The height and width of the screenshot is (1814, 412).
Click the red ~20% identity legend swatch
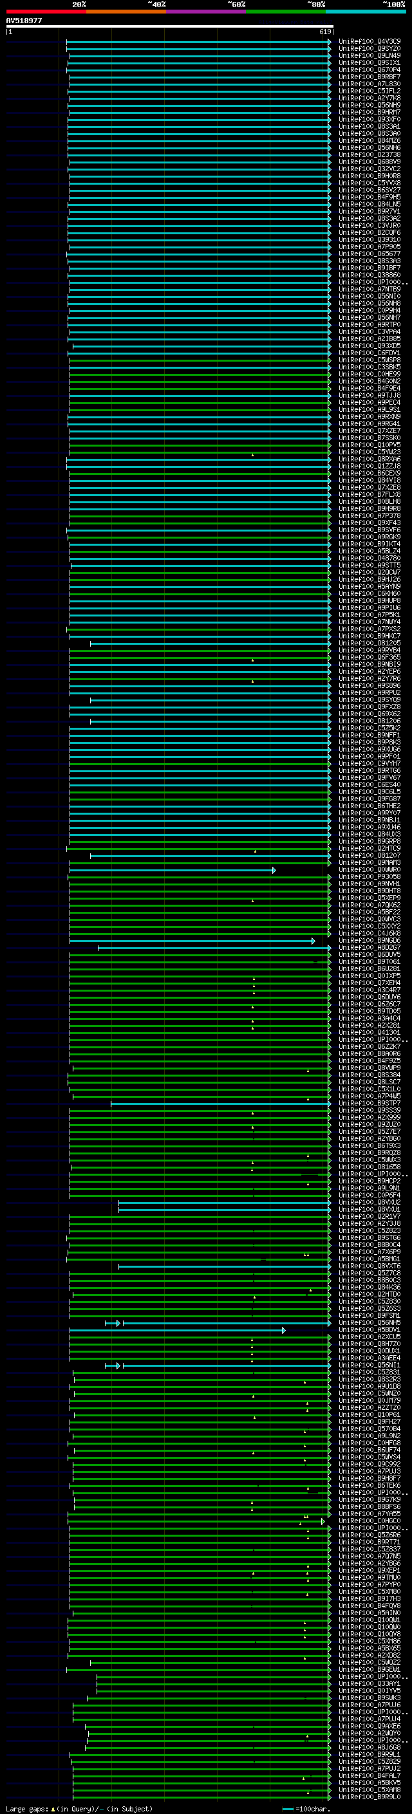(46, 12)
